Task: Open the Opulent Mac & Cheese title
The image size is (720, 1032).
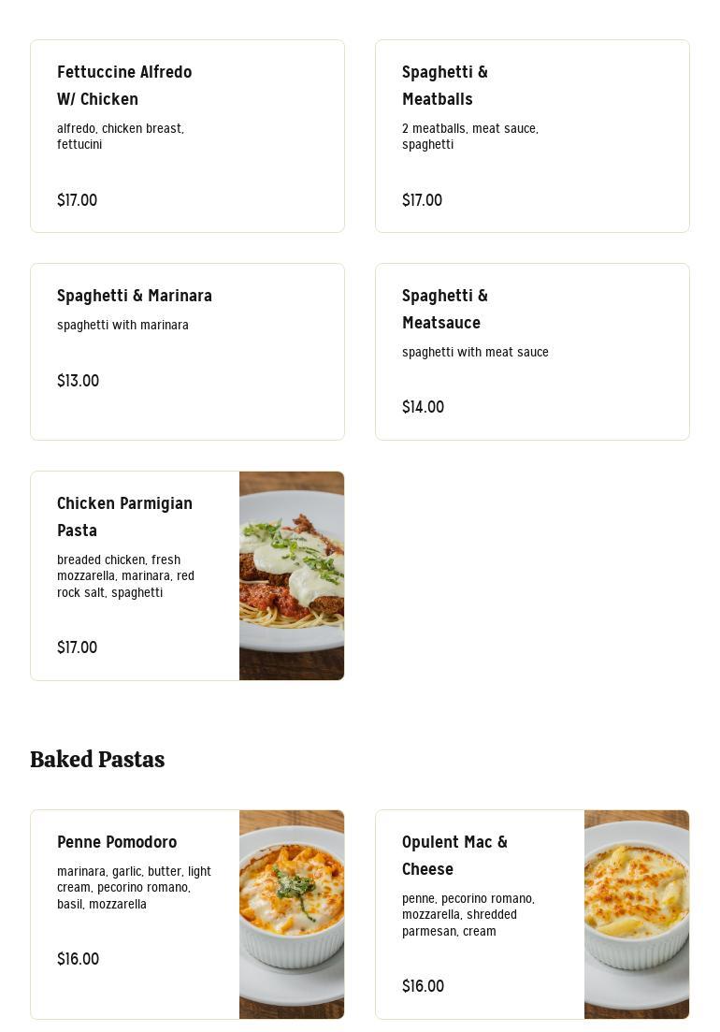Action: [x=454, y=855]
